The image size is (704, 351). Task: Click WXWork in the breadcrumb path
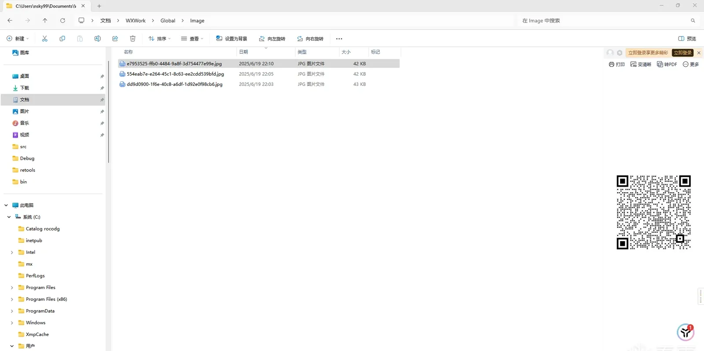pos(136,21)
